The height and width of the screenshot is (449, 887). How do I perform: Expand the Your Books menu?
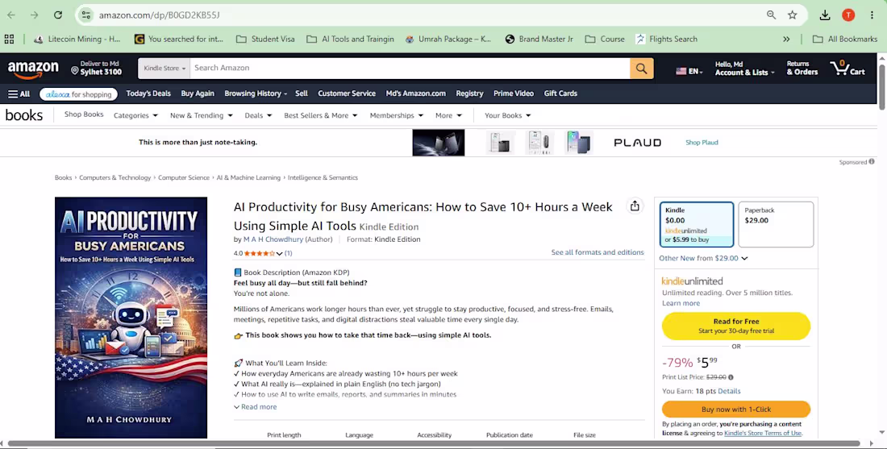click(x=507, y=115)
